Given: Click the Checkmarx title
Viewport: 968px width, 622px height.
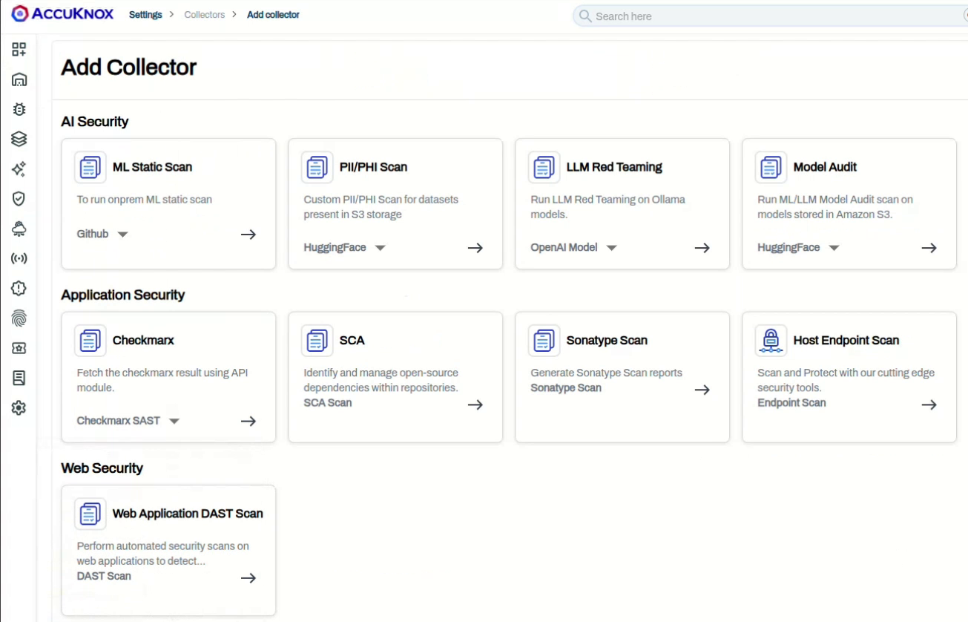Looking at the screenshot, I should 143,341.
